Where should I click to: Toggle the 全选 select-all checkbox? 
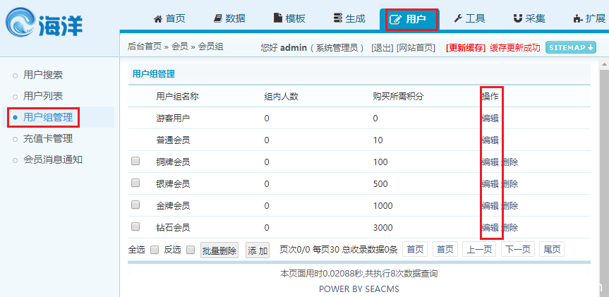pos(154,250)
